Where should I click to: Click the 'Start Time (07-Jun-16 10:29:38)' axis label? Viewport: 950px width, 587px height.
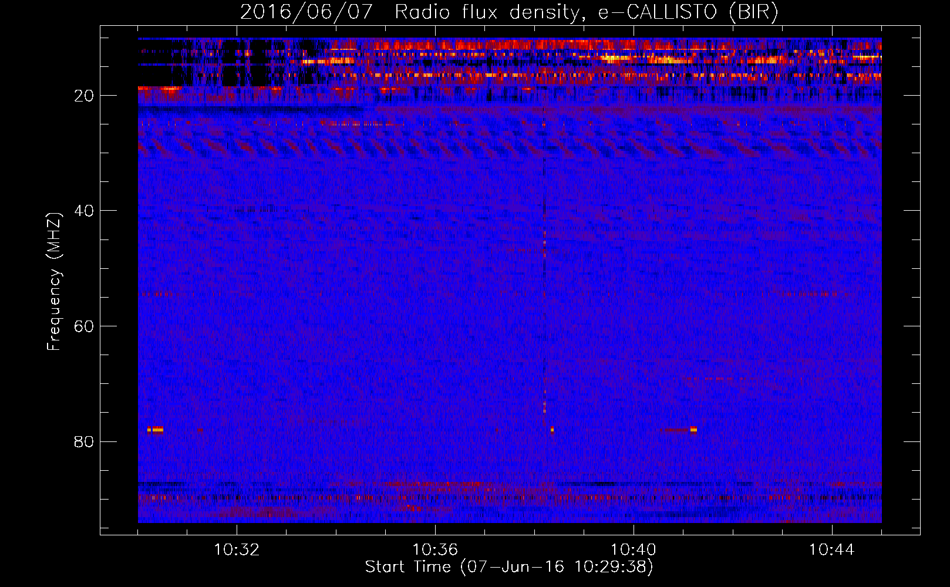509,567
